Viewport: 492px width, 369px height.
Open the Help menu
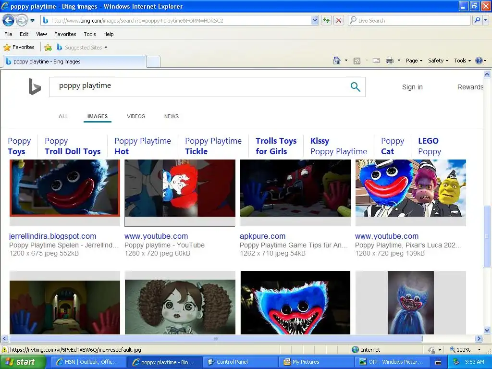(108, 34)
